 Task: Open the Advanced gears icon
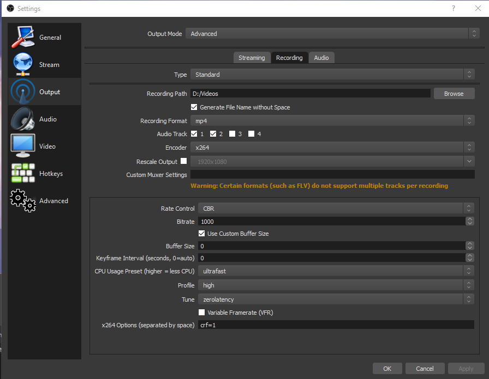click(23, 201)
